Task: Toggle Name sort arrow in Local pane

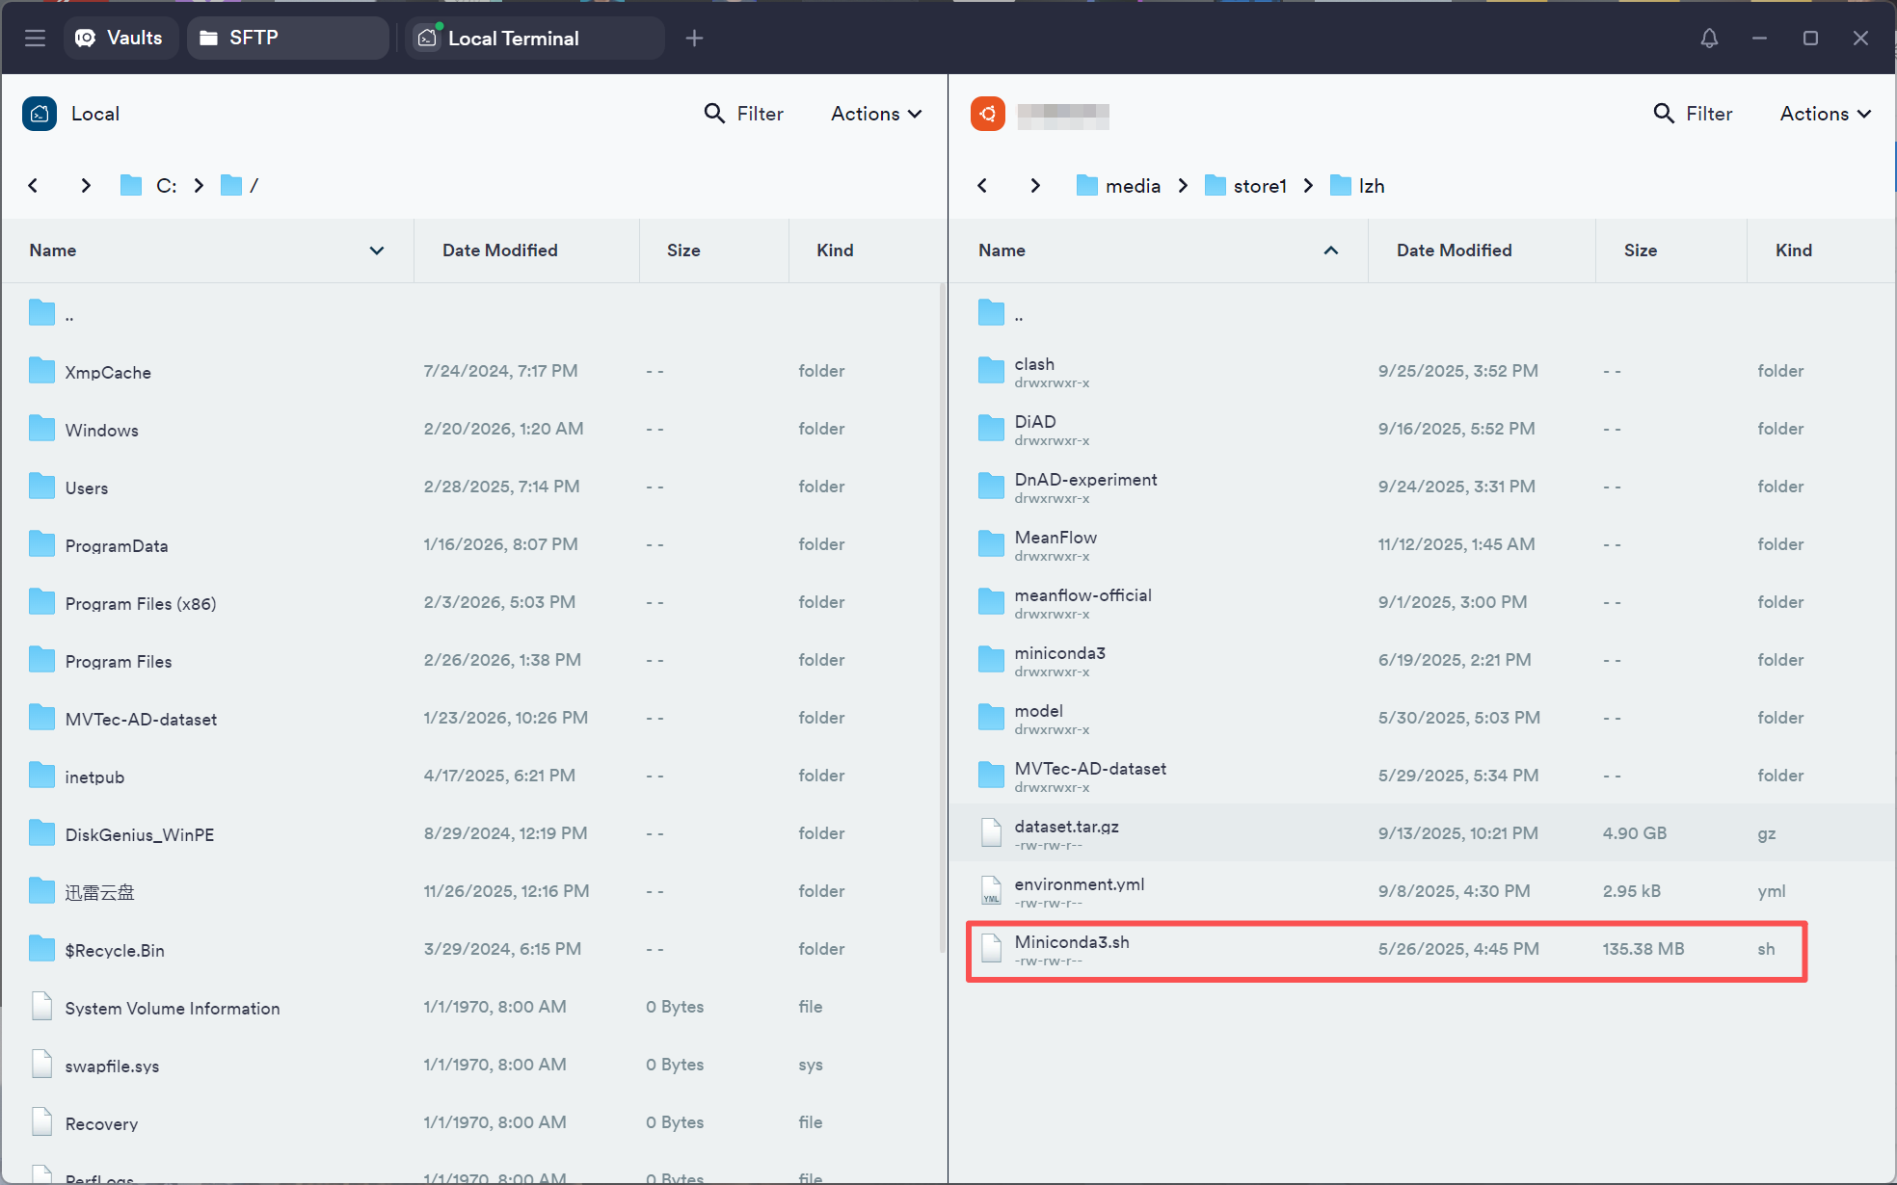Action: click(377, 250)
